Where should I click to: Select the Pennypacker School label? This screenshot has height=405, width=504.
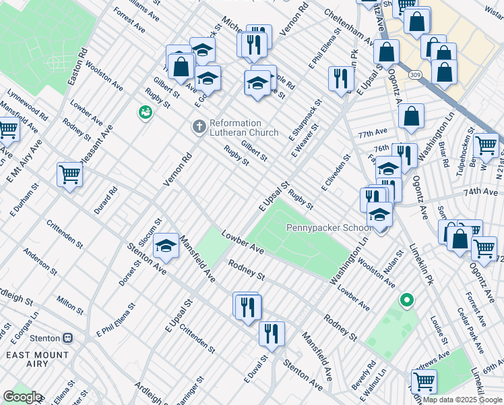tap(329, 228)
